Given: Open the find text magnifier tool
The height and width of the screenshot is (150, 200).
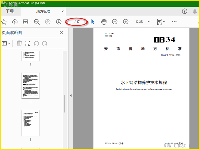Looking at the screenshot, I should [37, 22].
